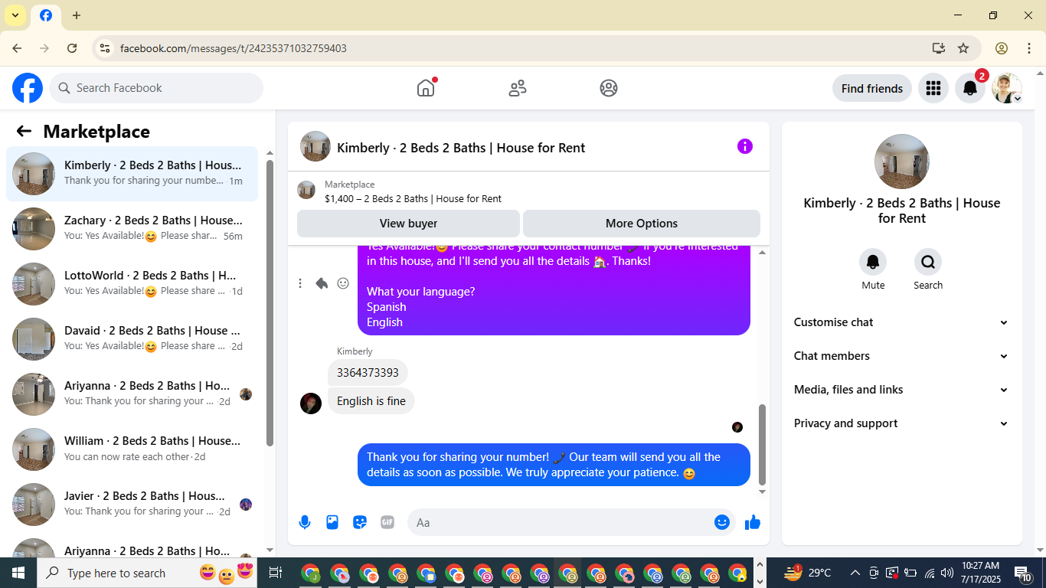Click the browser address bar URL
The height and width of the screenshot is (588, 1046).
pyautogui.click(x=234, y=48)
